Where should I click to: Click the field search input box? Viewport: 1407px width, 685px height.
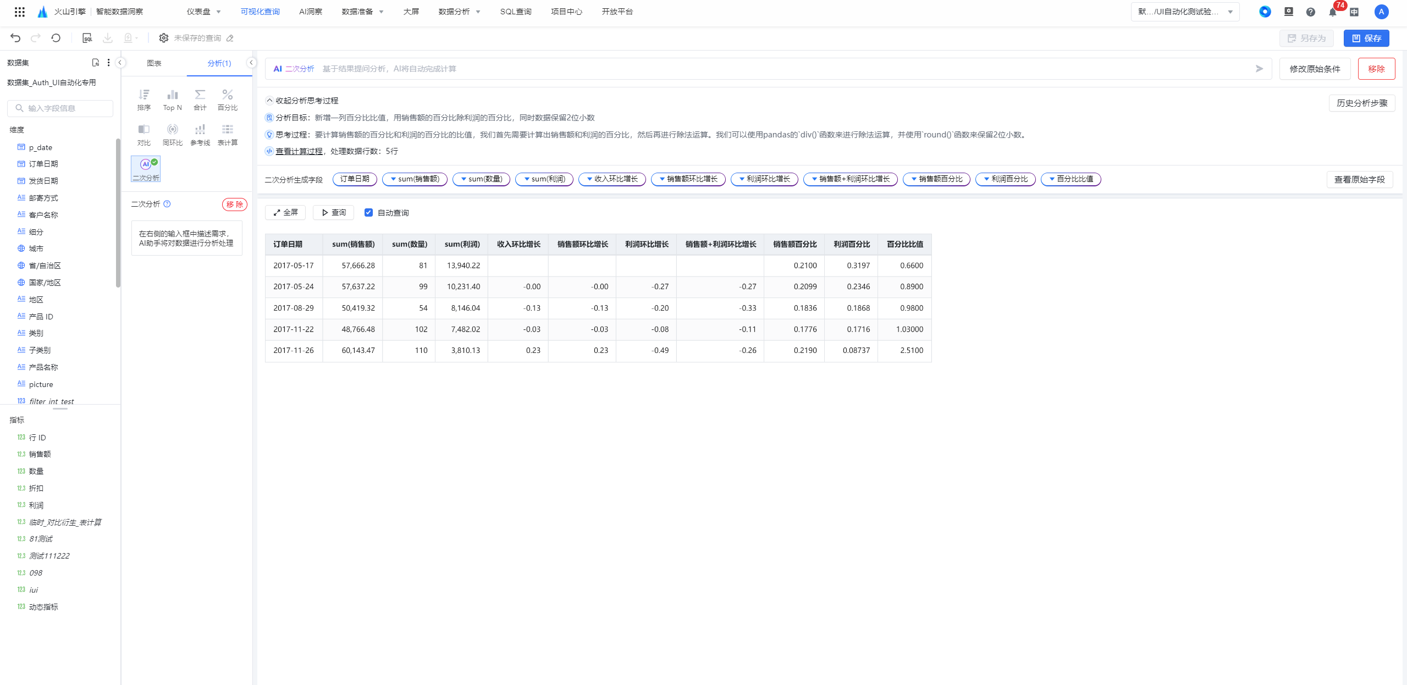(x=60, y=108)
